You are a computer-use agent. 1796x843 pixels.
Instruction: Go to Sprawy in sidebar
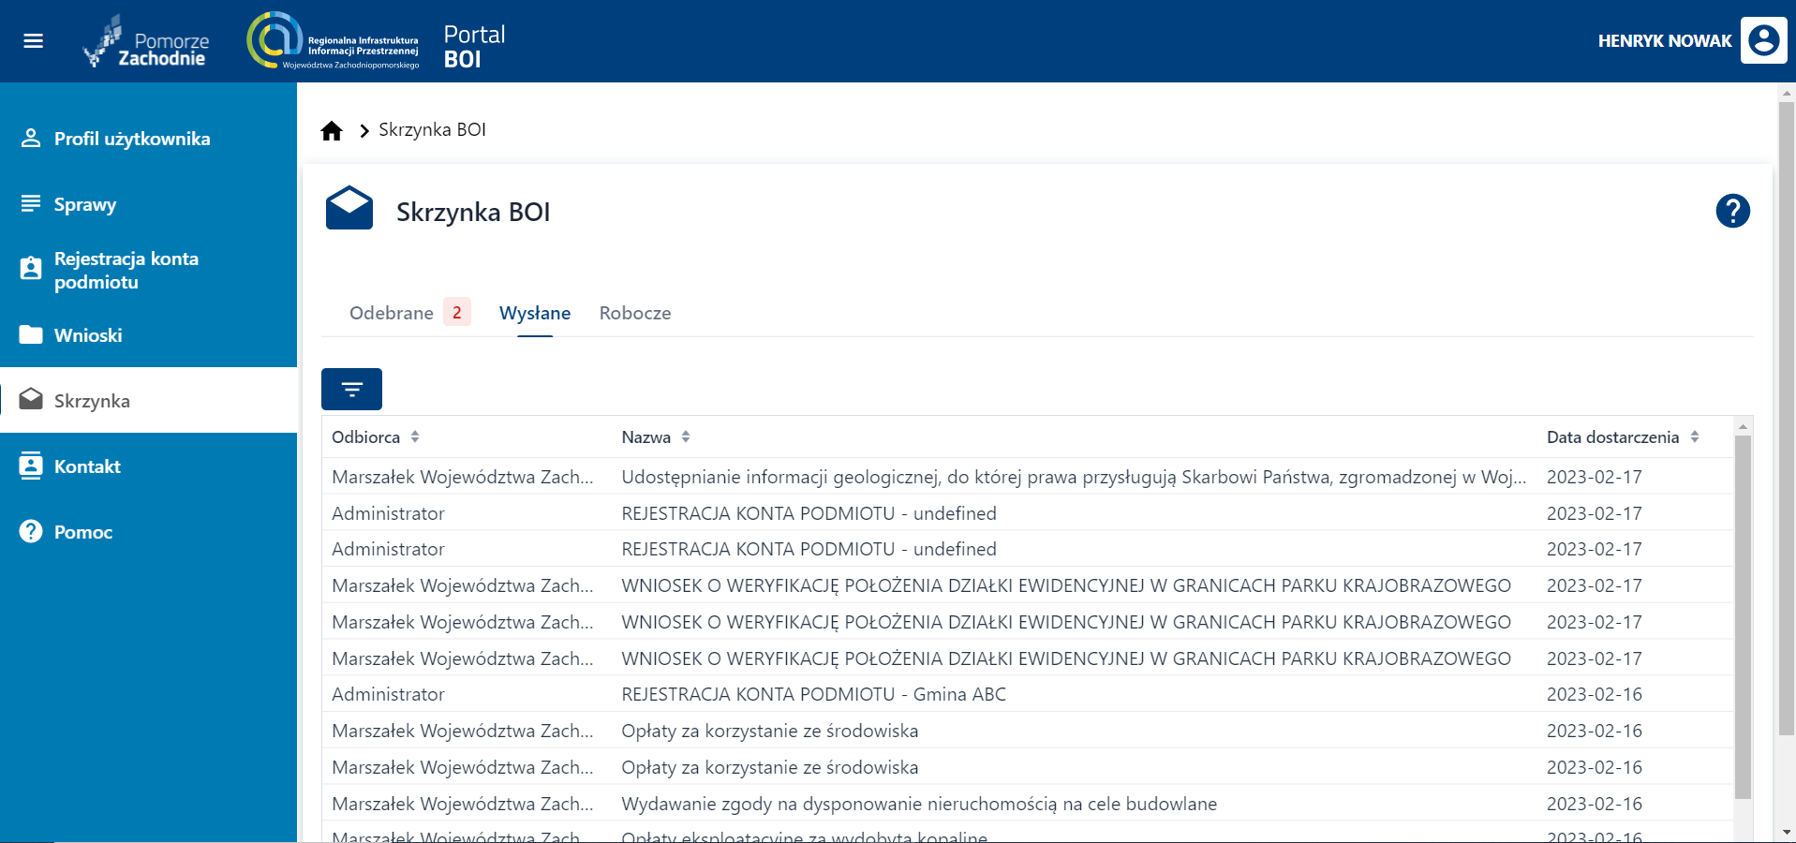point(85,204)
